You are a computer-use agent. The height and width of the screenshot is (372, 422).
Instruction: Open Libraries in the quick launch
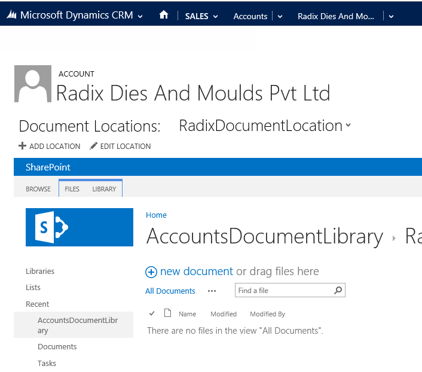tap(40, 271)
